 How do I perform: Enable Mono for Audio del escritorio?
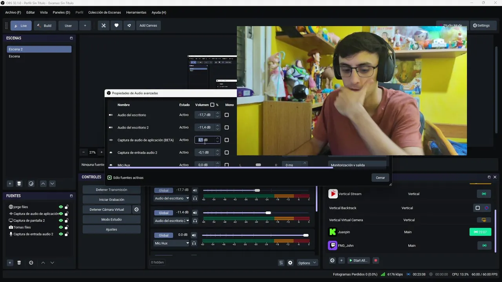pos(227,115)
